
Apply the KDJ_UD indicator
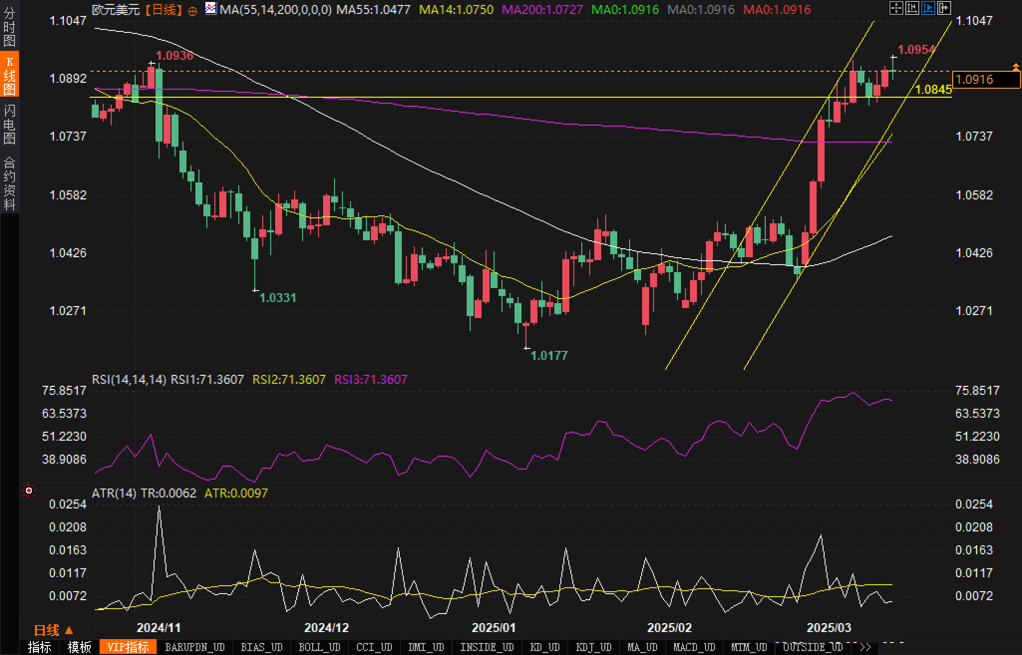pos(593,648)
